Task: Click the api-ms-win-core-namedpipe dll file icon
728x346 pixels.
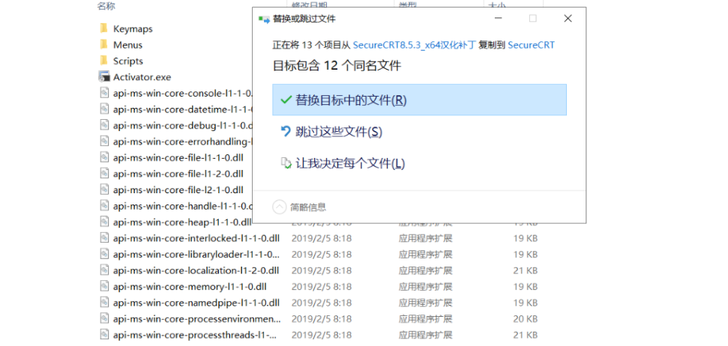Action: tap(104, 303)
